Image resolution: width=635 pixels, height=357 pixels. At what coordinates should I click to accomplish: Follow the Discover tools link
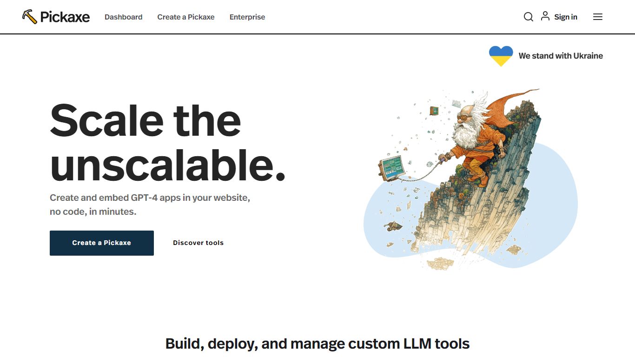(198, 243)
